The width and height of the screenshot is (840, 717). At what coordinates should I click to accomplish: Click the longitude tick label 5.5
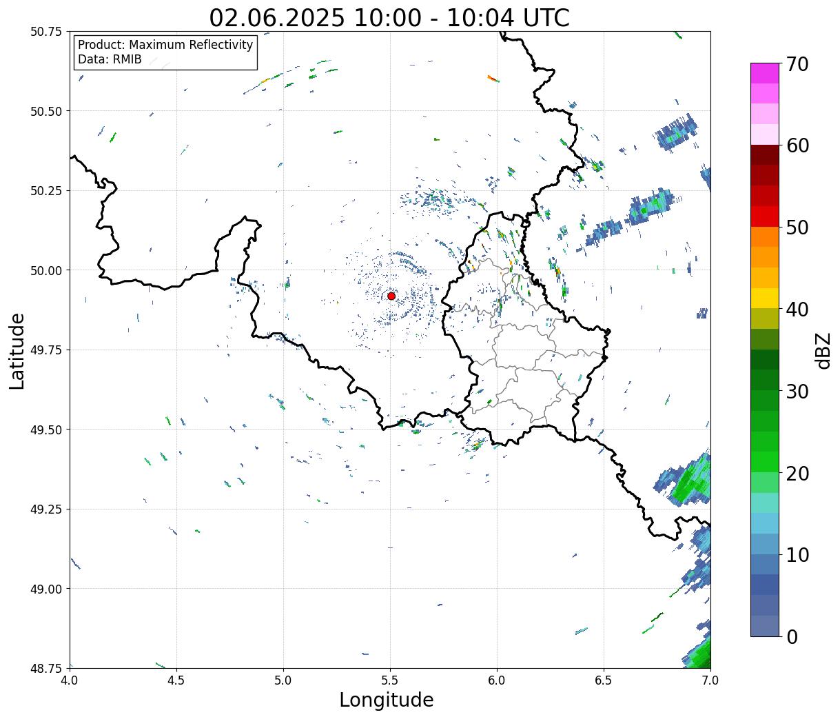390,680
